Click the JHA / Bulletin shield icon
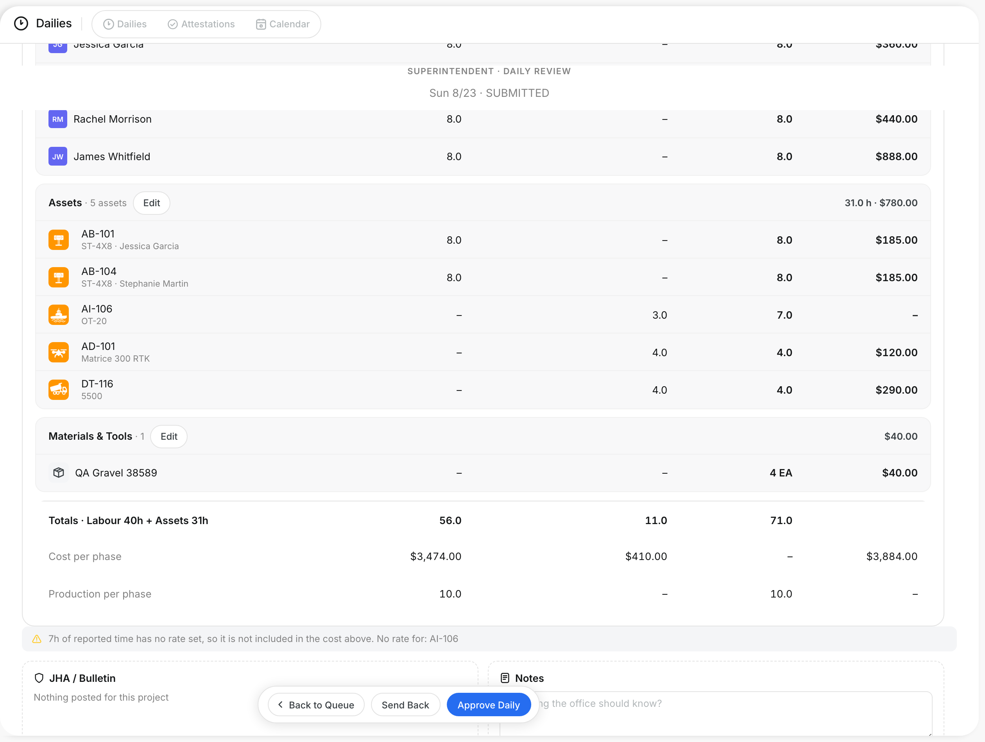Image resolution: width=985 pixels, height=742 pixels. coord(39,678)
